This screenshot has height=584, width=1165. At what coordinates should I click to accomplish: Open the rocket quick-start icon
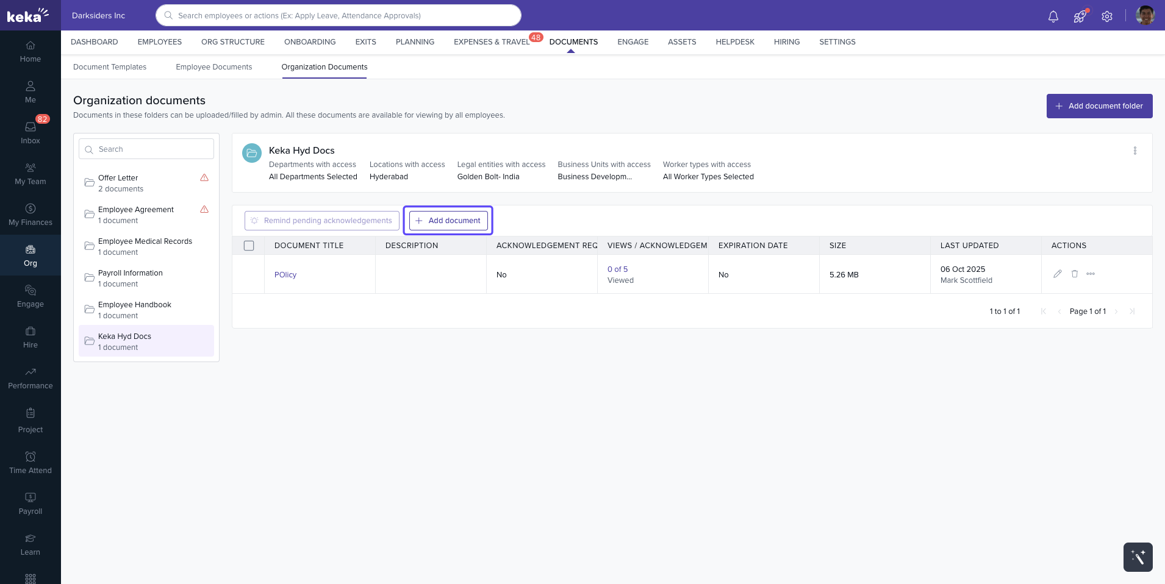(1080, 16)
